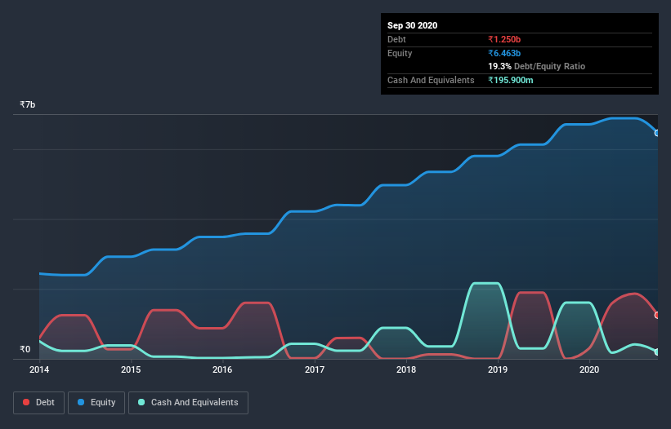Click the 2020 axis label
The height and width of the screenshot is (429, 671).
588,369
